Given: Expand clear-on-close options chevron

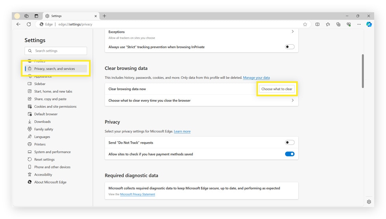Looking at the screenshot, I should pos(292,100).
